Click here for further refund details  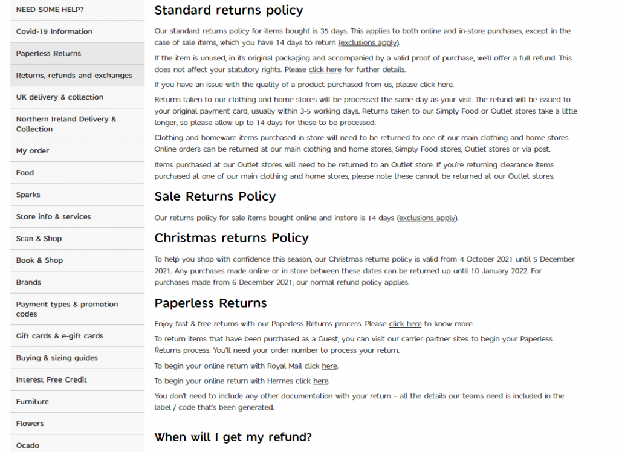(x=325, y=69)
